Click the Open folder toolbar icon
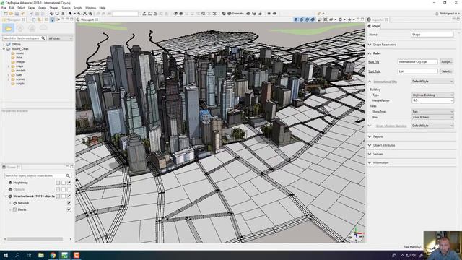462x260 pixels. coord(11,14)
